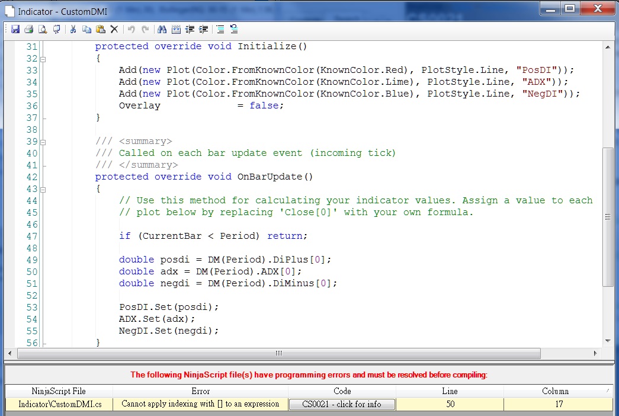Click 'ADX.Set(adx);' on line 54
The width and height of the screenshot is (619, 416).
tap(157, 319)
